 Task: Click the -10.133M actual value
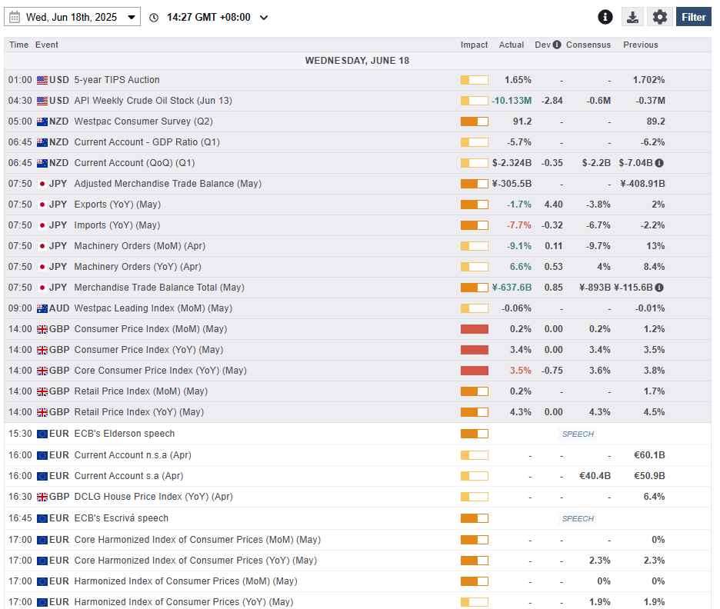(512, 101)
